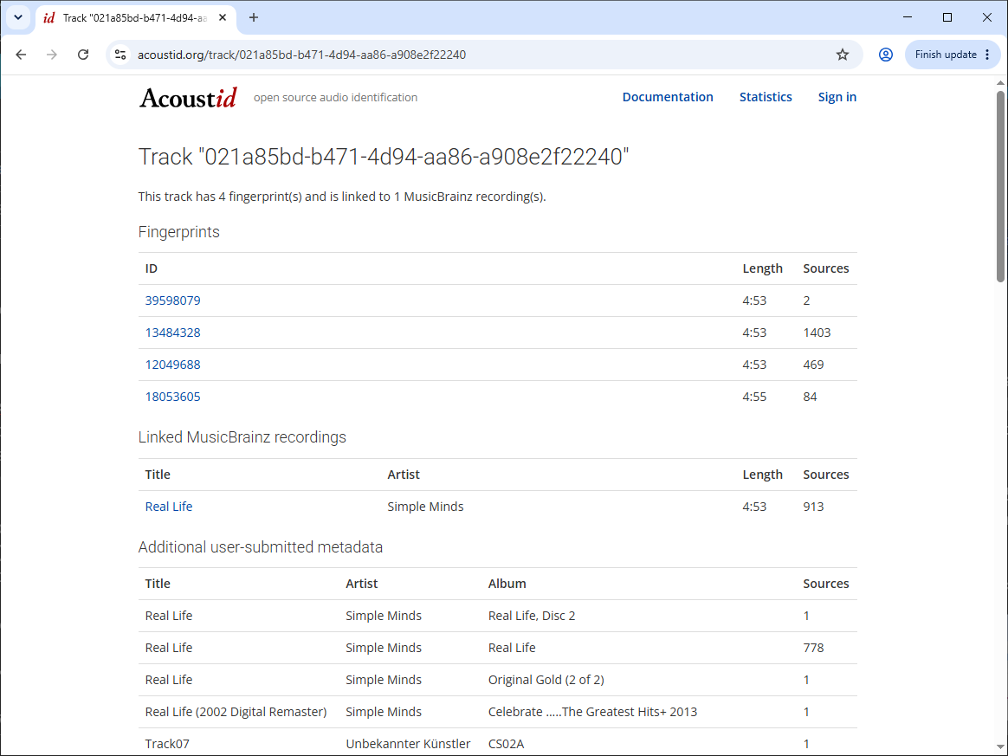Image resolution: width=1008 pixels, height=756 pixels.
Task: Click the Album column header
Action: [x=507, y=584]
